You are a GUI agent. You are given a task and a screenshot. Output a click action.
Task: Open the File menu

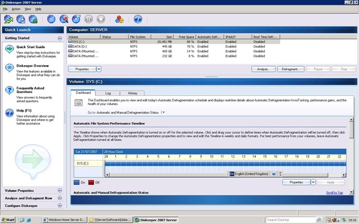[x=5, y=9]
